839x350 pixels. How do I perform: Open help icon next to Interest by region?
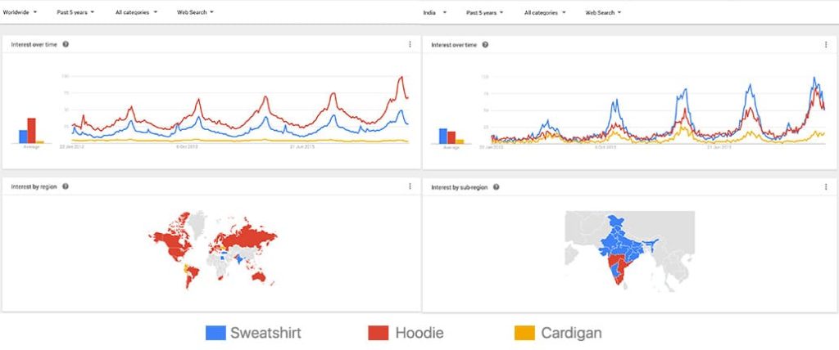tap(66, 186)
